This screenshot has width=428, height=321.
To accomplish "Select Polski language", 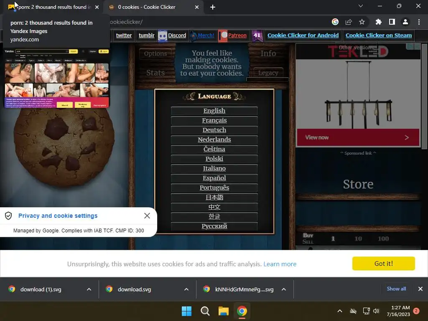I will 214,159.
